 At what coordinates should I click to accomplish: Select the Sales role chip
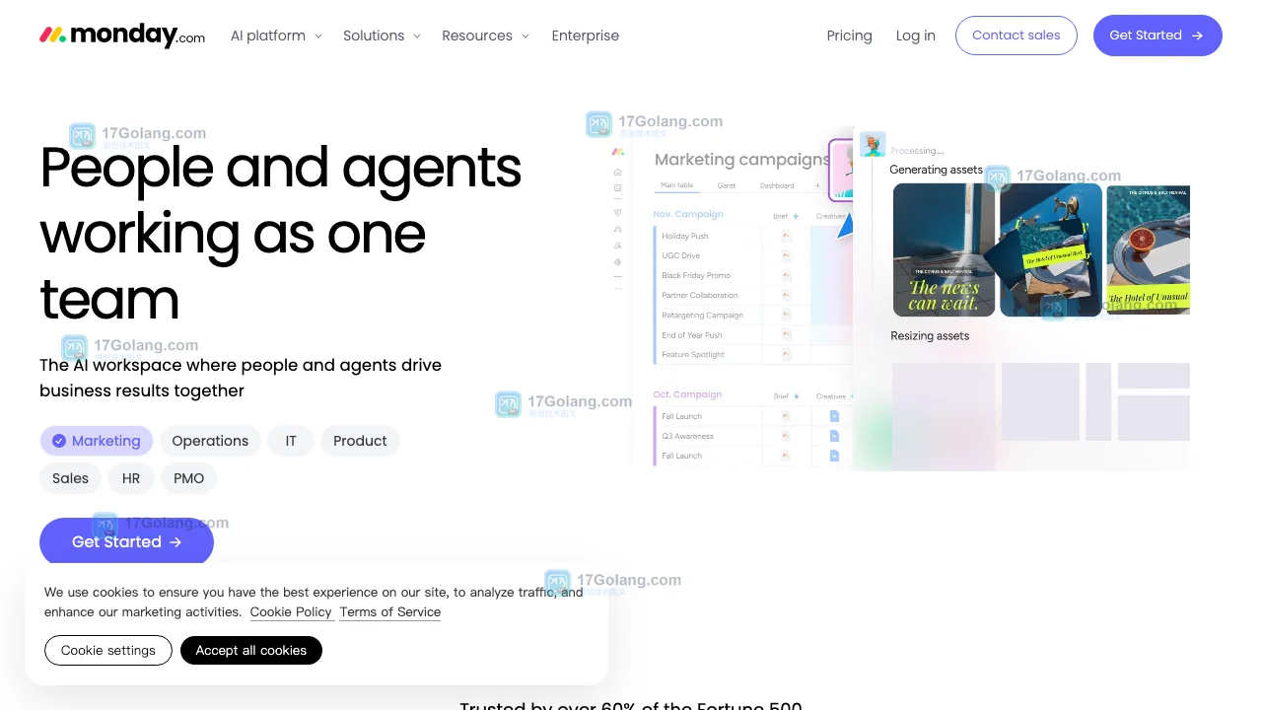coord(70,478)
